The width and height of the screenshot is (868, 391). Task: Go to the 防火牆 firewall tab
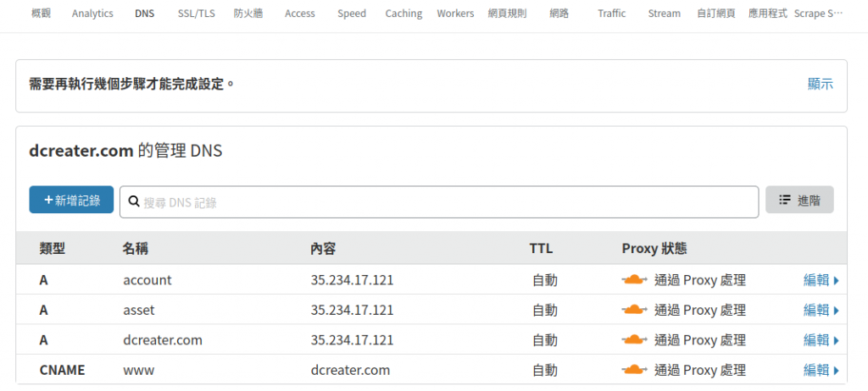pyautogui.click(x=248, y=14)
